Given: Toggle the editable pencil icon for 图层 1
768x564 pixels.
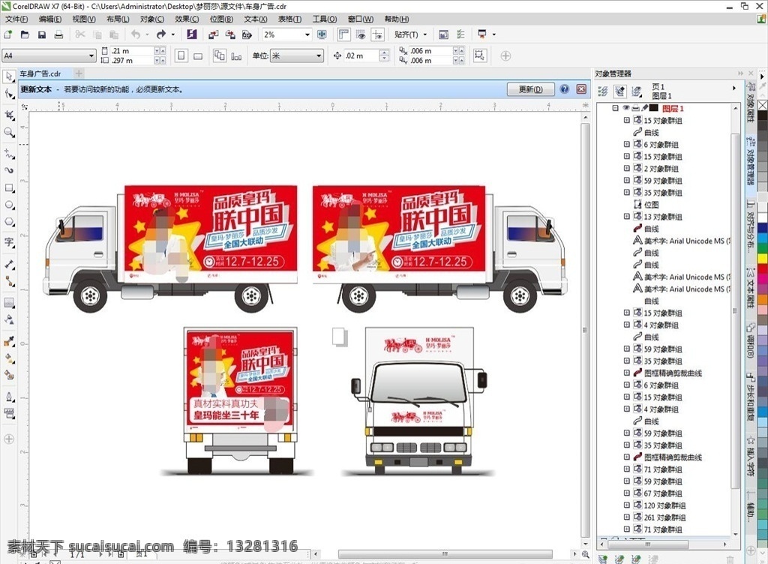Looking at the screenshot, I should click(644, 108).
